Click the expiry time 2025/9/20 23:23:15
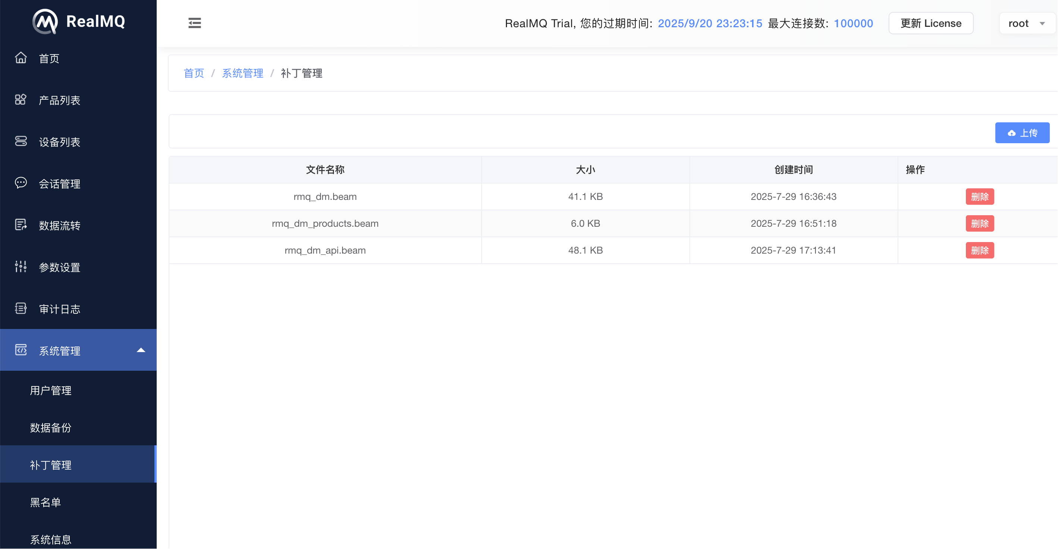Screen dimensions: 1058x549 710,23
